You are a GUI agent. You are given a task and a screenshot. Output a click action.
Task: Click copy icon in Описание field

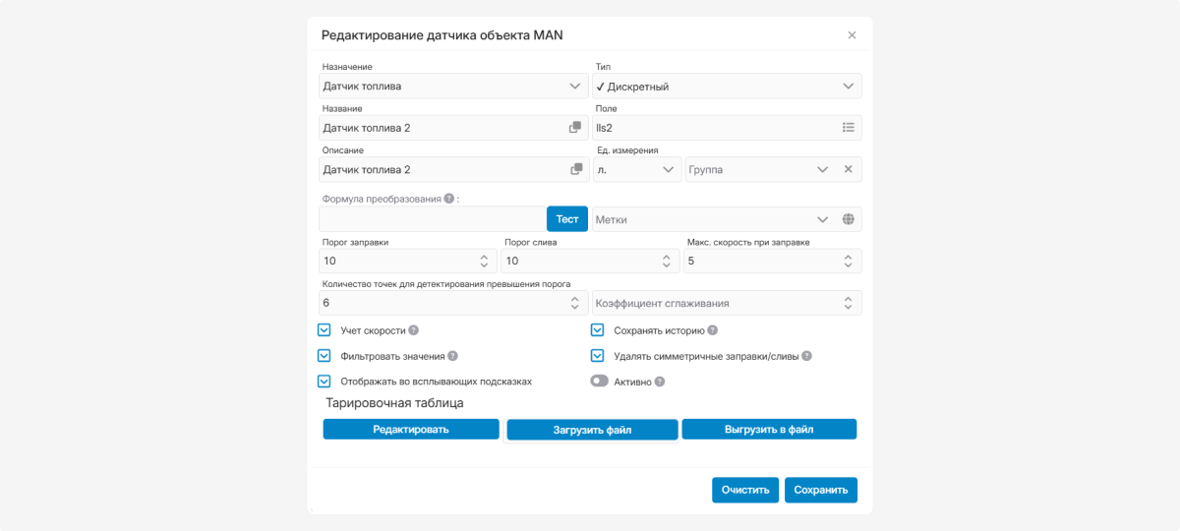point(576,170)
